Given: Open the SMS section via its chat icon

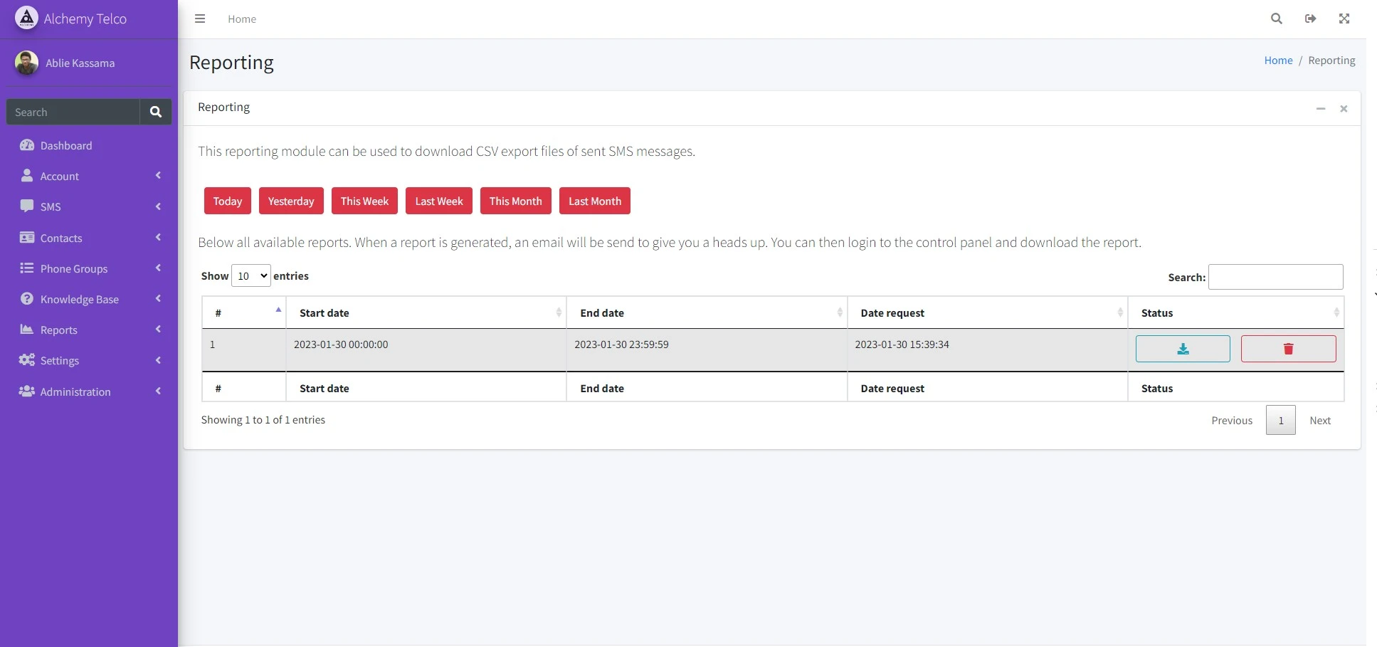Looking at the screenshot, I should pyautogui.click(x=26, y=206).
